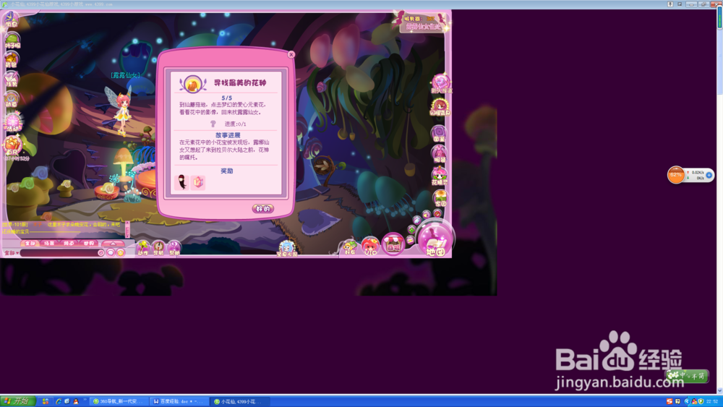Viewport: 723px width, 407px height.
Task: Click the Sogou S tray icon
Action: 669,401
